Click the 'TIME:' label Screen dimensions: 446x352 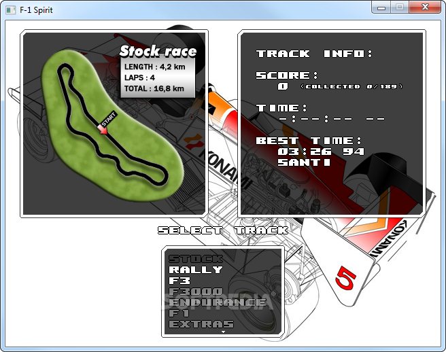pos(281,108)
